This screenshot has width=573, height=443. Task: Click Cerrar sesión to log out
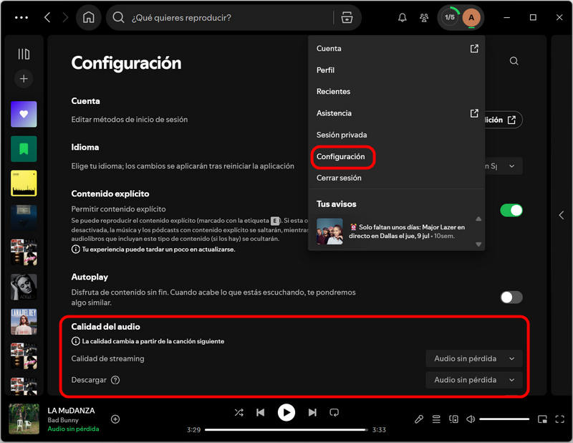pyautogui.click(x=397, y=178)
